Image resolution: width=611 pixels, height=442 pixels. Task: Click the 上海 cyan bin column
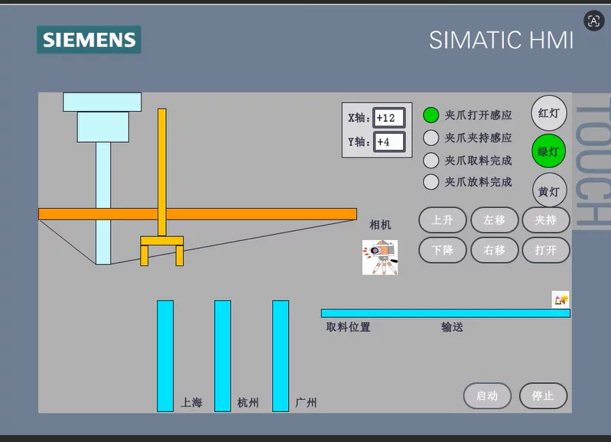pos(165,356)
